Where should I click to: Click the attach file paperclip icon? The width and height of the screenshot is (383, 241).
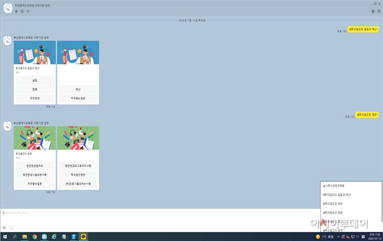(4, 227)
